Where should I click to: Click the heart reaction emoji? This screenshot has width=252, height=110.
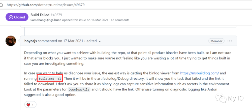(28, 104)
